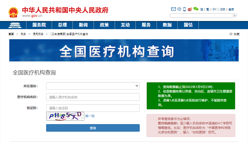
Task: Expand the 所在省份 province dropdown
Action: 93,86
